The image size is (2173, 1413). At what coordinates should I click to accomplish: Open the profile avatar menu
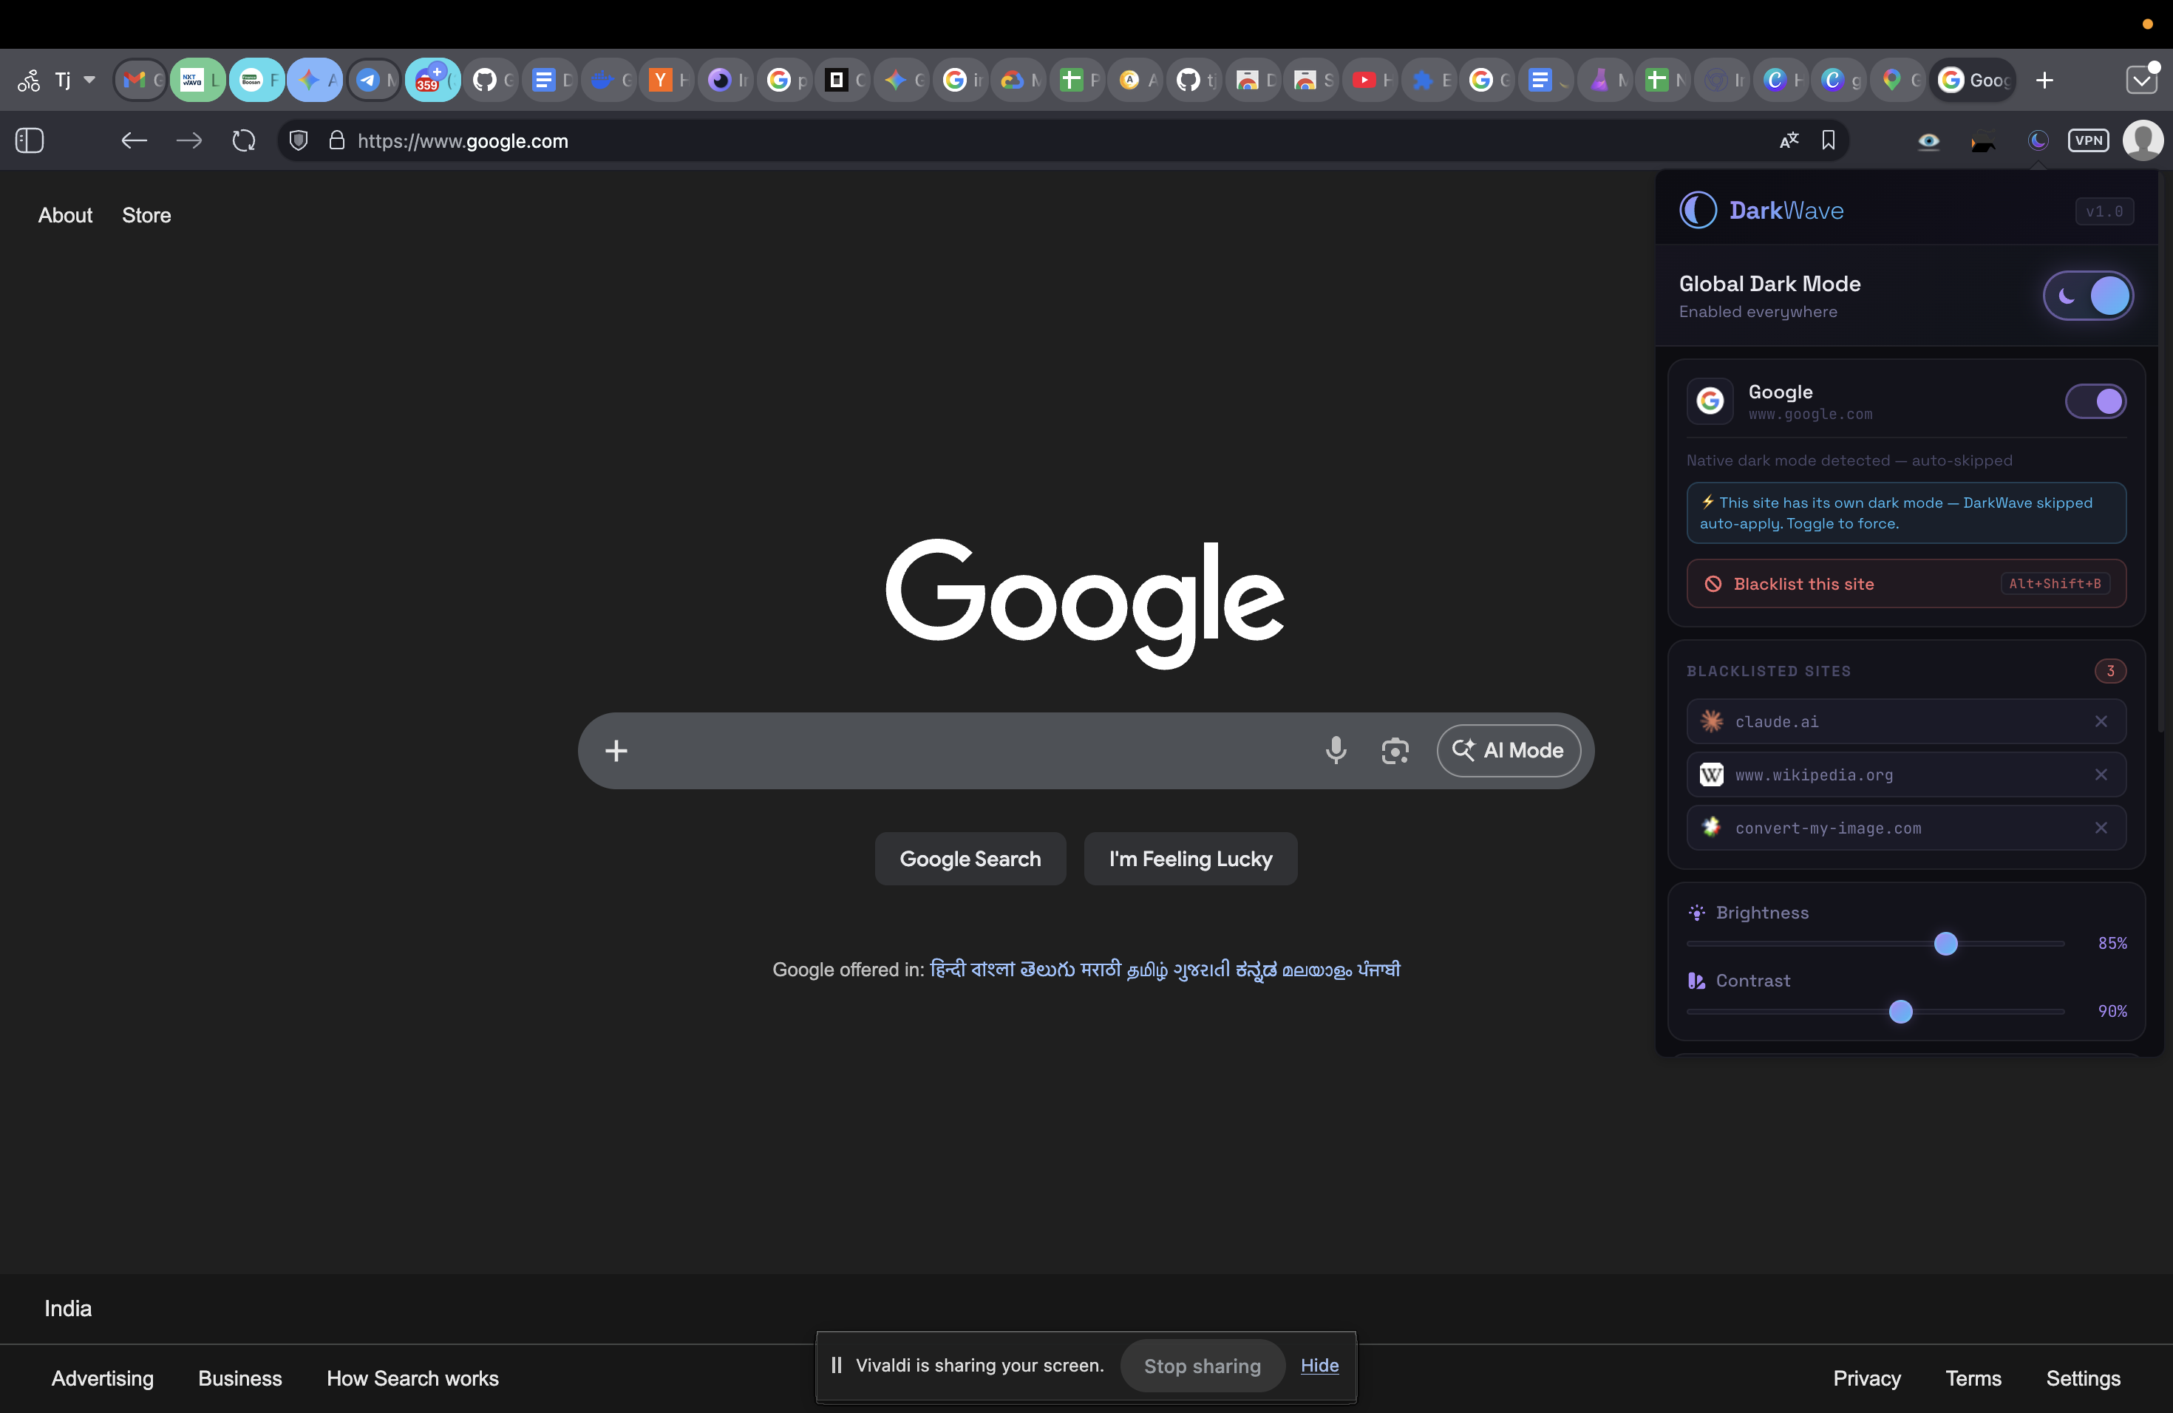(x=2143, y=140)
